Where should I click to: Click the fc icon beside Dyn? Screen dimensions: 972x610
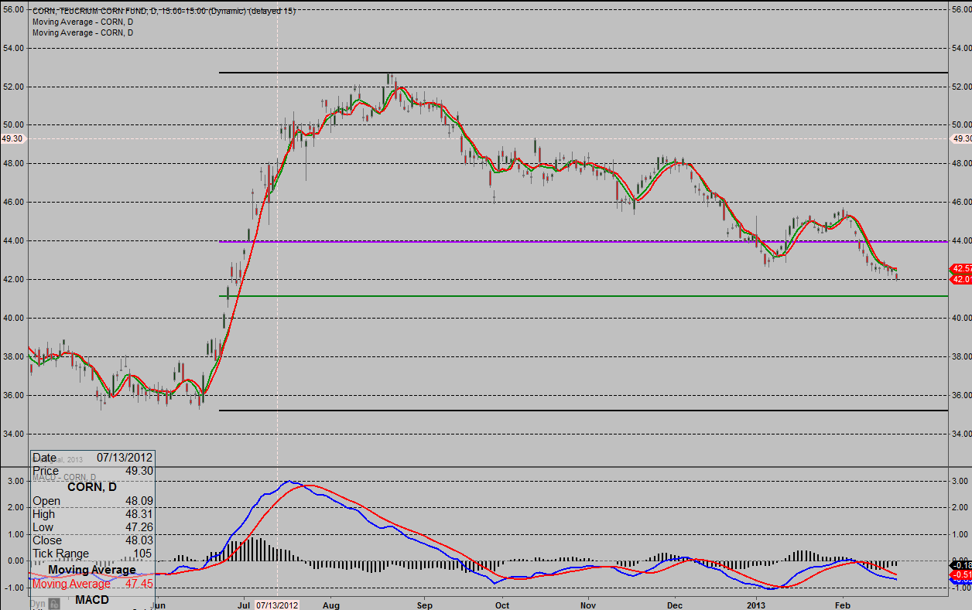[55, 603]
